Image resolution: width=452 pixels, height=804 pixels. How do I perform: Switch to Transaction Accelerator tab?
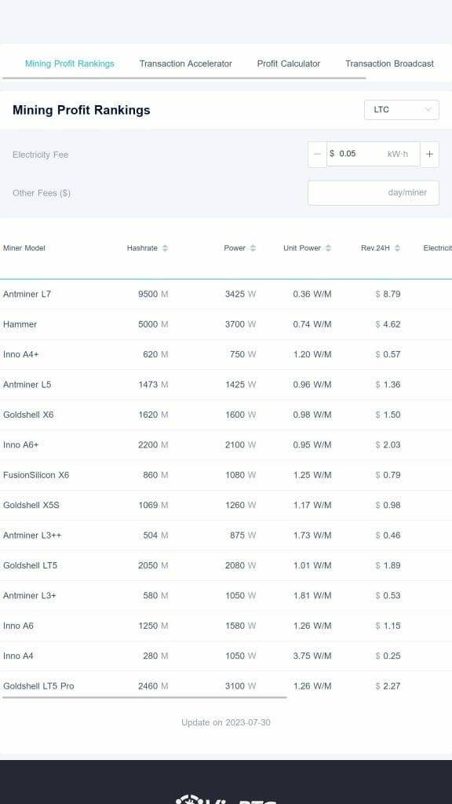tap(185, 64)
